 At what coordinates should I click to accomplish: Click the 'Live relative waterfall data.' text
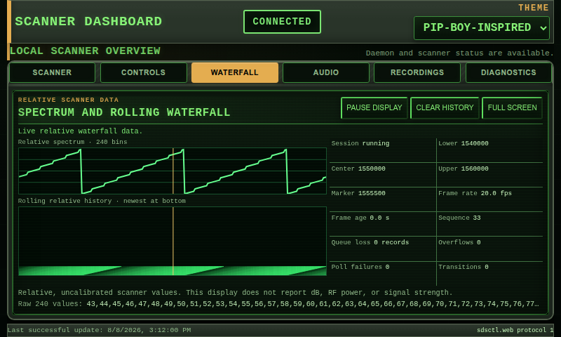80,131
